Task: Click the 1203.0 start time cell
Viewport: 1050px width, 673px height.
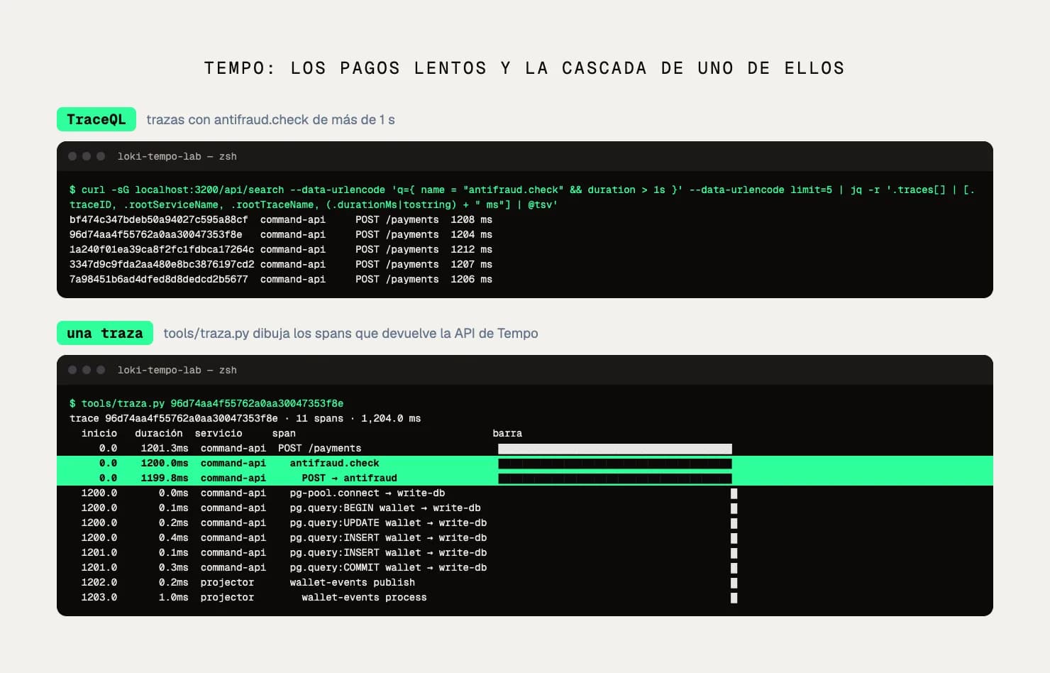Action: click(99, 598)
